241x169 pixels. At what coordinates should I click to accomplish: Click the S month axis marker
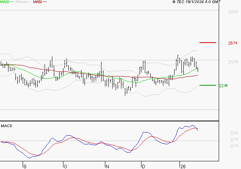coord(25,166)
